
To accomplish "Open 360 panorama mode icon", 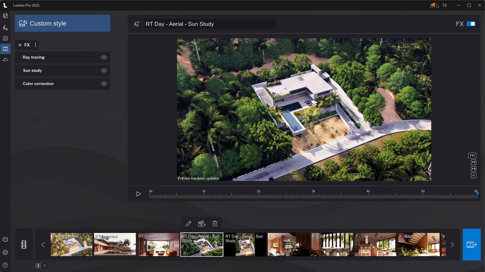I will [x=5, y=60].
